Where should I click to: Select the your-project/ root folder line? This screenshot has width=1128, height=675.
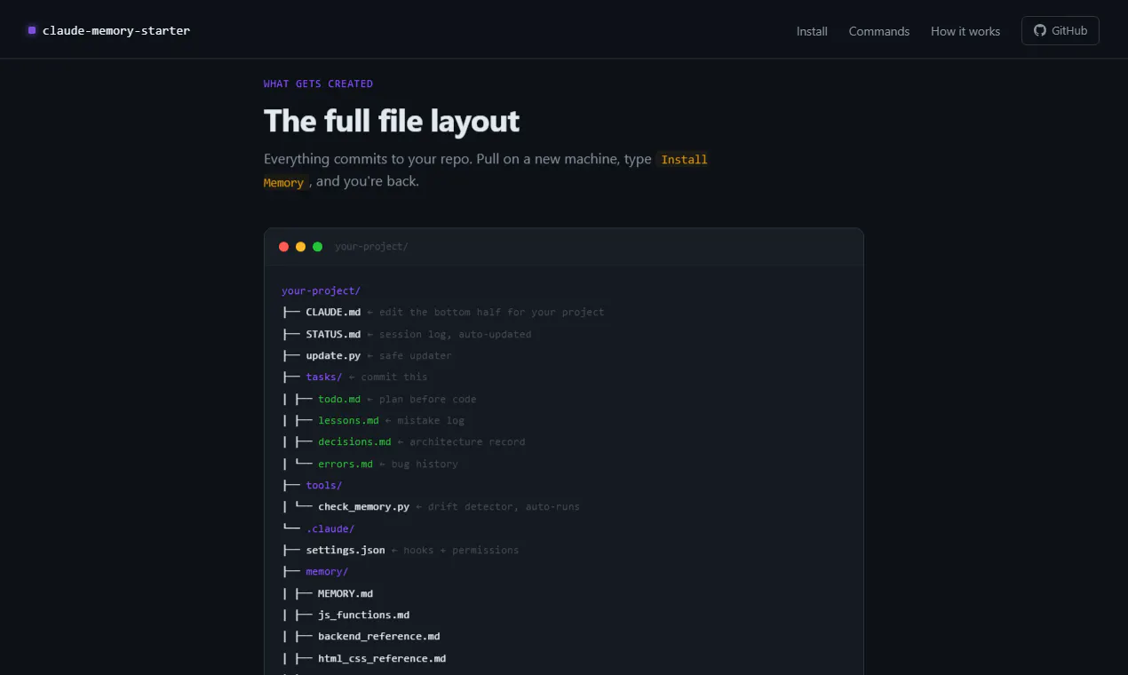(x=321, y=290)
